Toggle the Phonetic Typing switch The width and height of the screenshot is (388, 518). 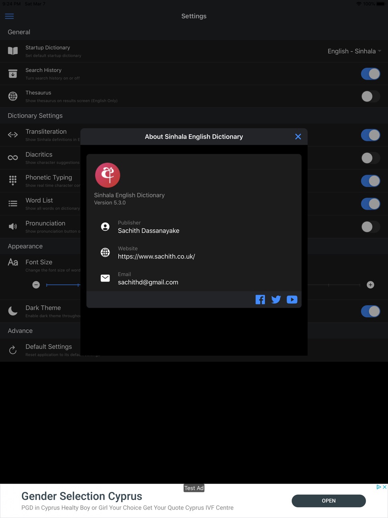click(x=370, y=181)
